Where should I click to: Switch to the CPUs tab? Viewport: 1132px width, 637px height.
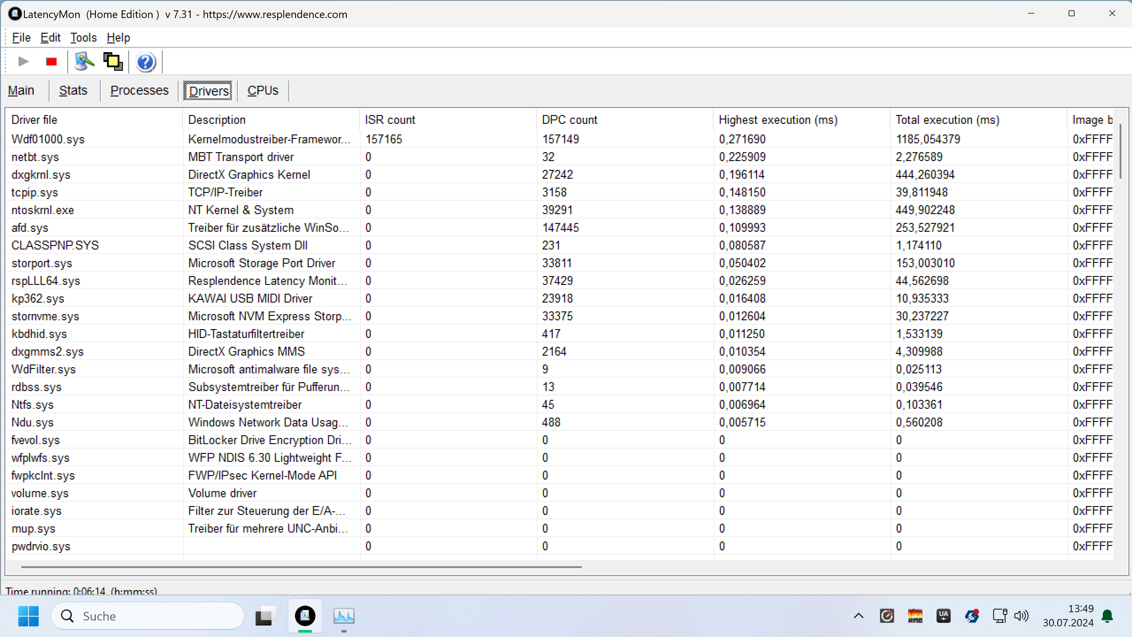click(263, 91)
